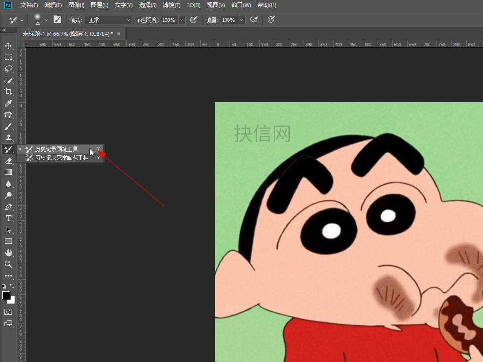Open the Edit Toolbar ellipsis menu

click(x=8, y=276)
